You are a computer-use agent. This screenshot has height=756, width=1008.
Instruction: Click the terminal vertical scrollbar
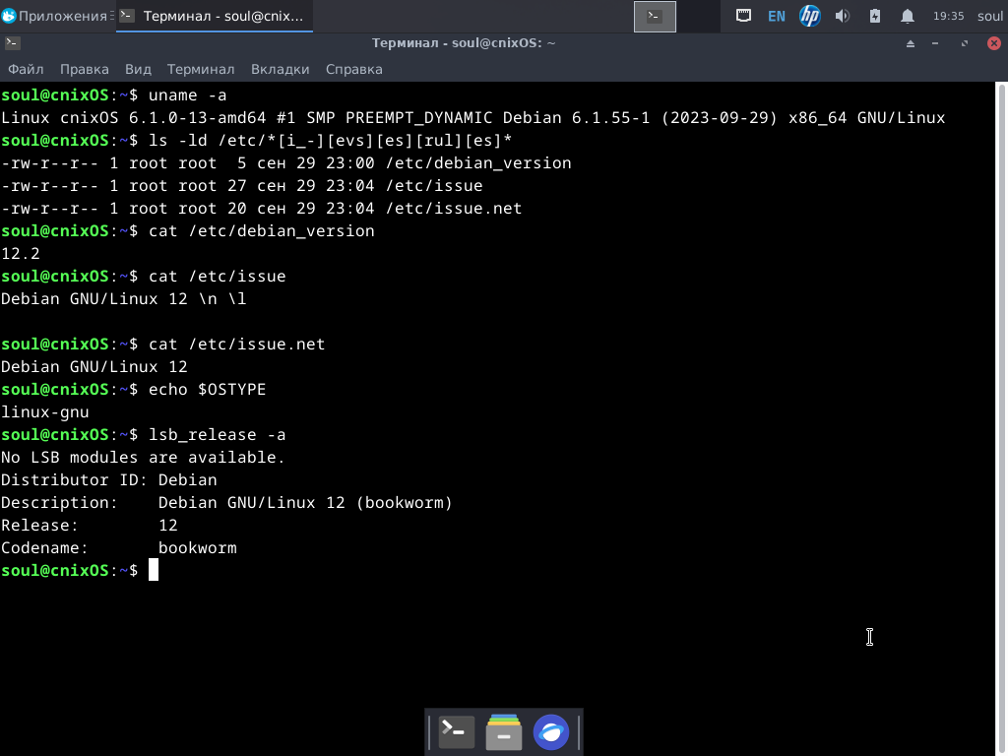[1001, 417]
